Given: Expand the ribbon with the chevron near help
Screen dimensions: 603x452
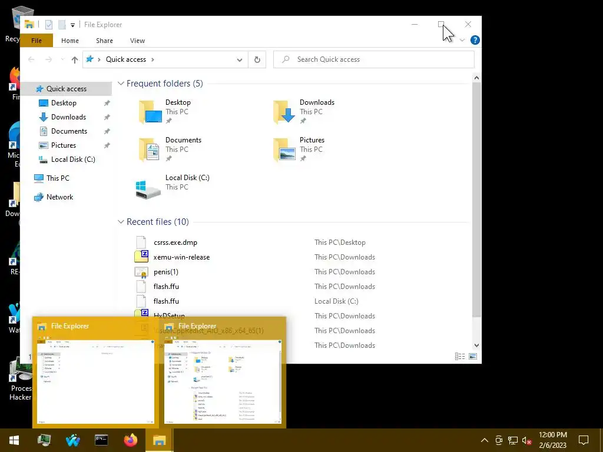Looking at the screenshot, I should (462, 40).
